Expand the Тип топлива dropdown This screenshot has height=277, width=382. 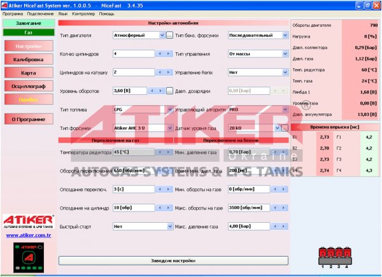point(170,110)
